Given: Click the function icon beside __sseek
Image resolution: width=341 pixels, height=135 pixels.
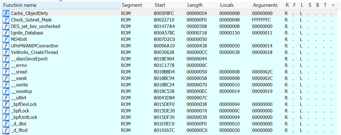Looking at the screenshot, I should [6, 78].
